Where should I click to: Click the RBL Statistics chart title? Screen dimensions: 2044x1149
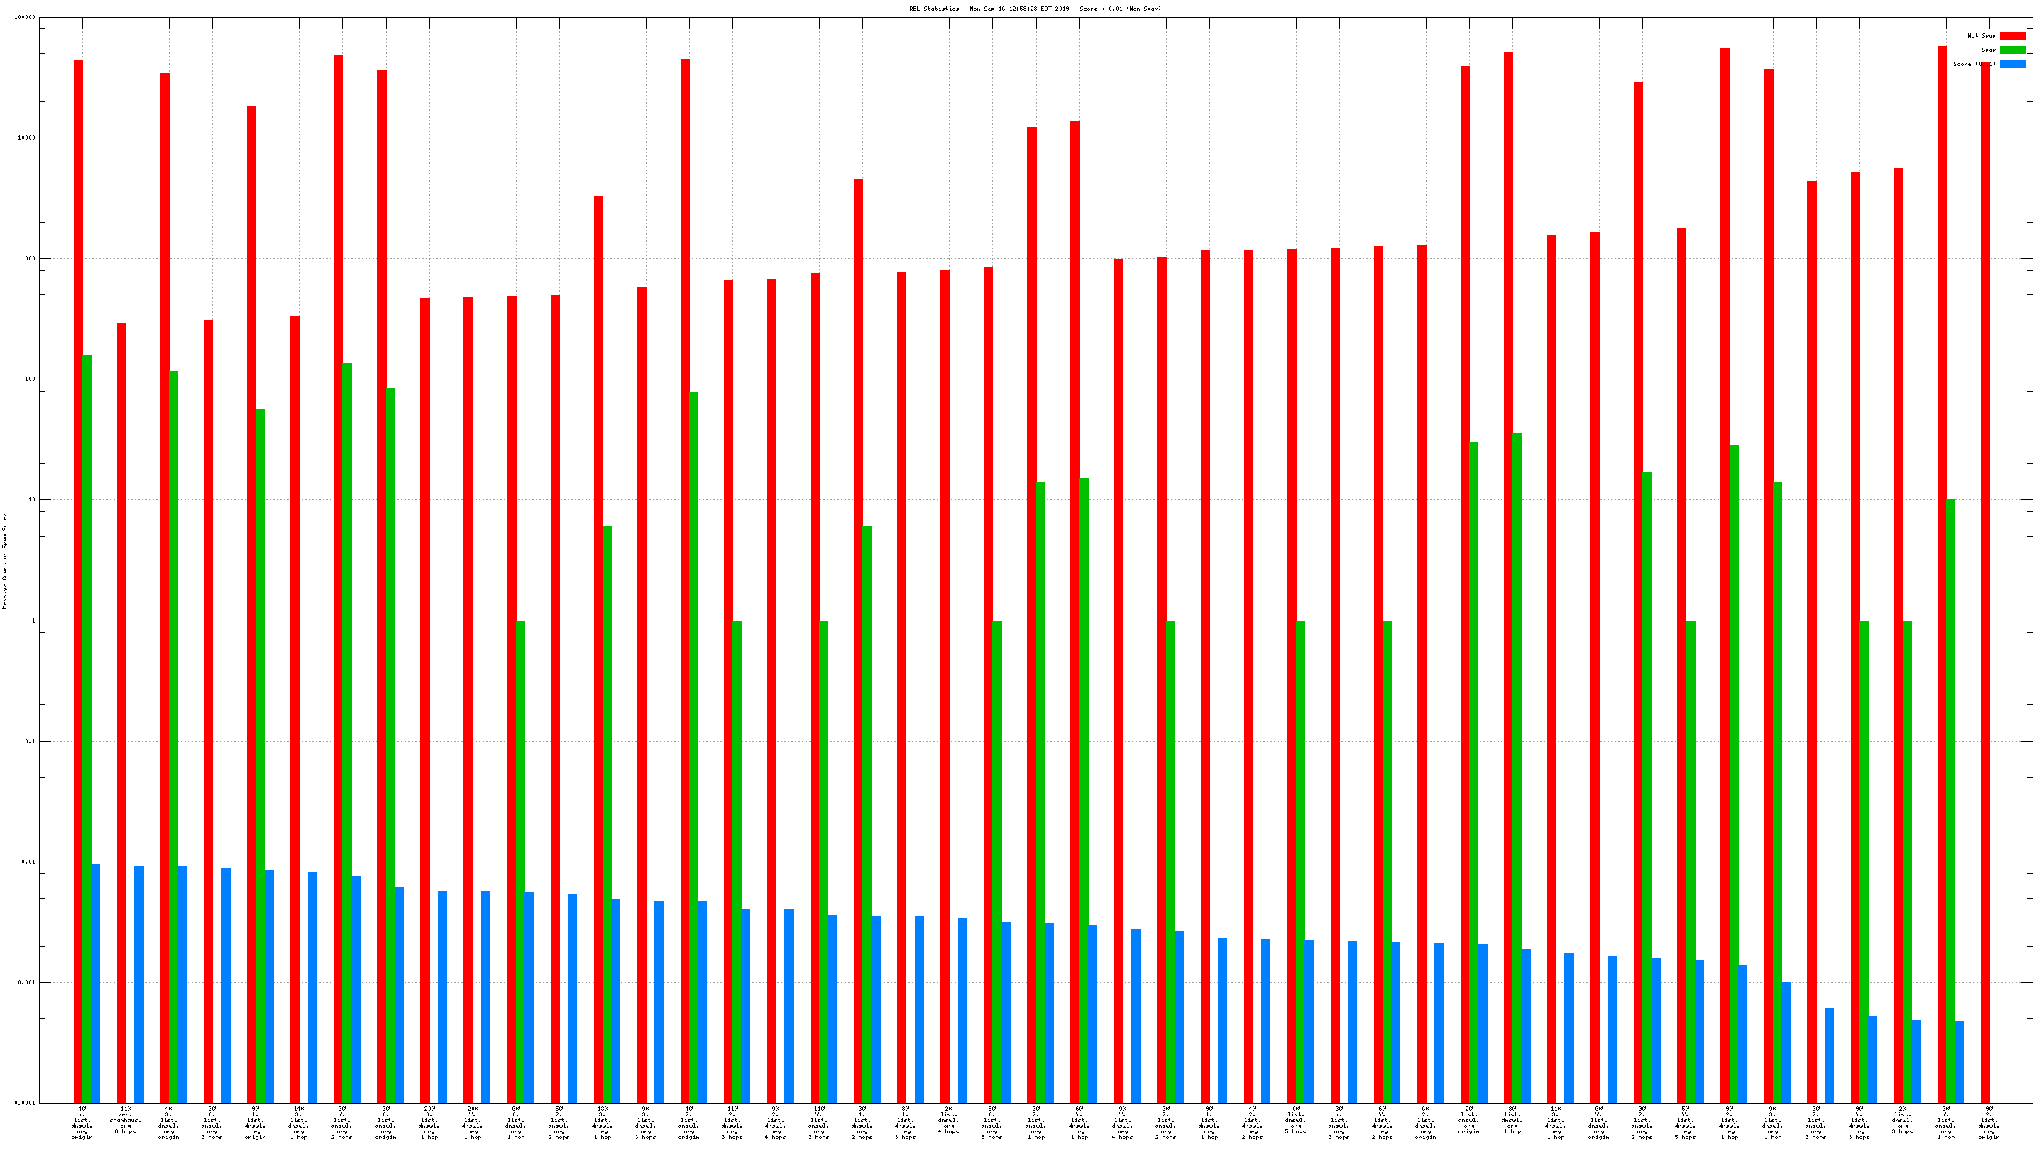pyautogui.click(x=1035, y=9)
